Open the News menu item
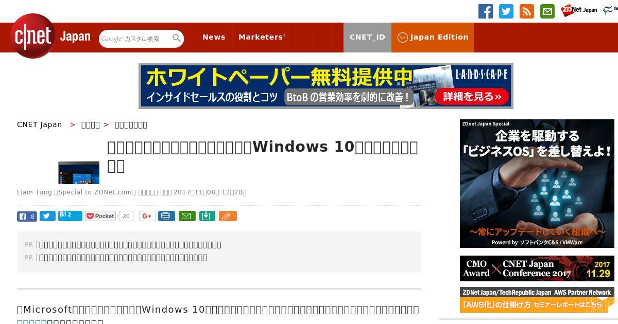 click(214, 37)
